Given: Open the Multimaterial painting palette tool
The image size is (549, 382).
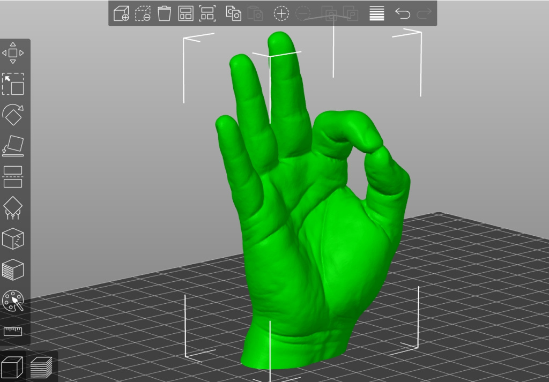Looking at the screenshot, I should pos(13,301).
